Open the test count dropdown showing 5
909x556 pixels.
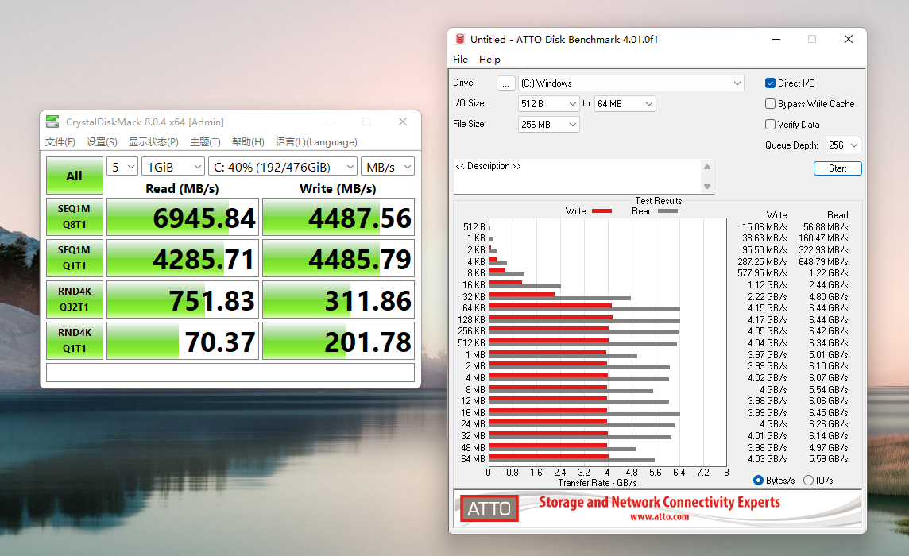point(122,167)
